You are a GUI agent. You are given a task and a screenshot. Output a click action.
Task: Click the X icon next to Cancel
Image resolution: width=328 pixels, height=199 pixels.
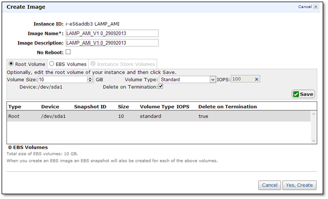(x=316, y=7)
